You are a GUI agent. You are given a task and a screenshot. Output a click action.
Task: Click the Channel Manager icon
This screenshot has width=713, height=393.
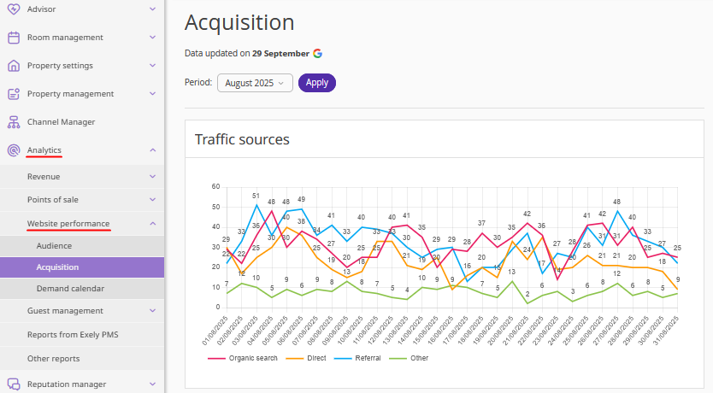tap(14, 122)
